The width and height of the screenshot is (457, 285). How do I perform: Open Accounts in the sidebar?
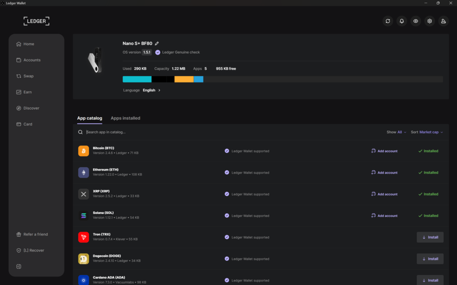pyautogui.click(x=29, y=60)
